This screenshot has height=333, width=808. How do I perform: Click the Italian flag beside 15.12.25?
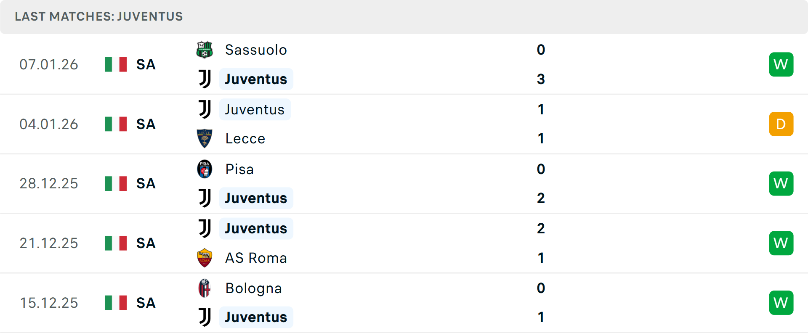click(x=116, y=303)
